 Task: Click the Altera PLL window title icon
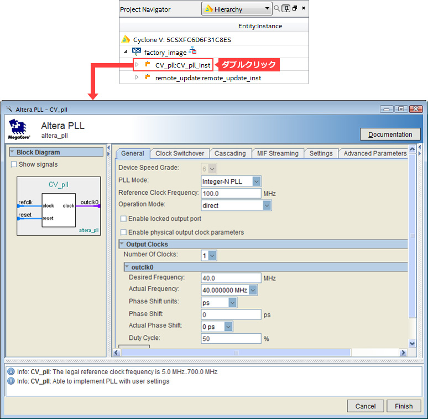tap(9, 109)
